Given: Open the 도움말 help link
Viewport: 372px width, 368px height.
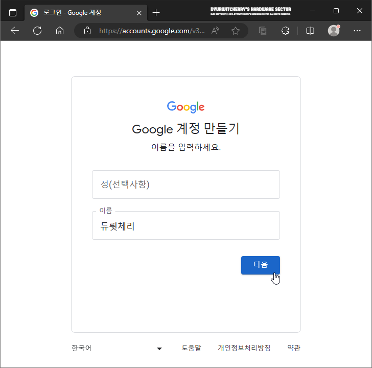Looking at the screenshot, I should [191, 348].
